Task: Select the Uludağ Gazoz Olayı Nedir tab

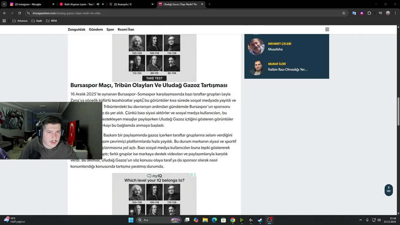Action: 181,4
